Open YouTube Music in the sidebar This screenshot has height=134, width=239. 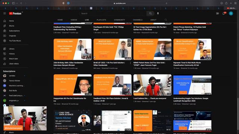pos(15,41)
